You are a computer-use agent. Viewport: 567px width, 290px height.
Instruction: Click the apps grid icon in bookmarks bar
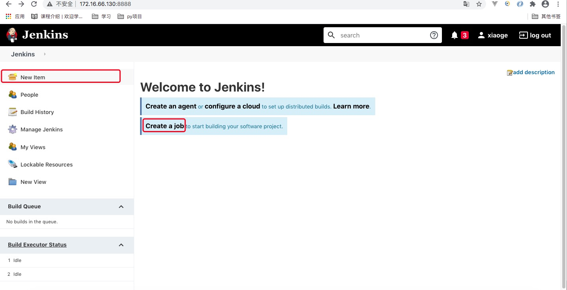click(x=9, y=17)
